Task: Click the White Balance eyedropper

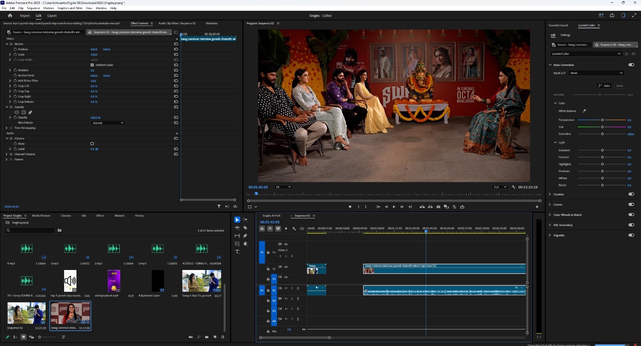Action: 584,111
